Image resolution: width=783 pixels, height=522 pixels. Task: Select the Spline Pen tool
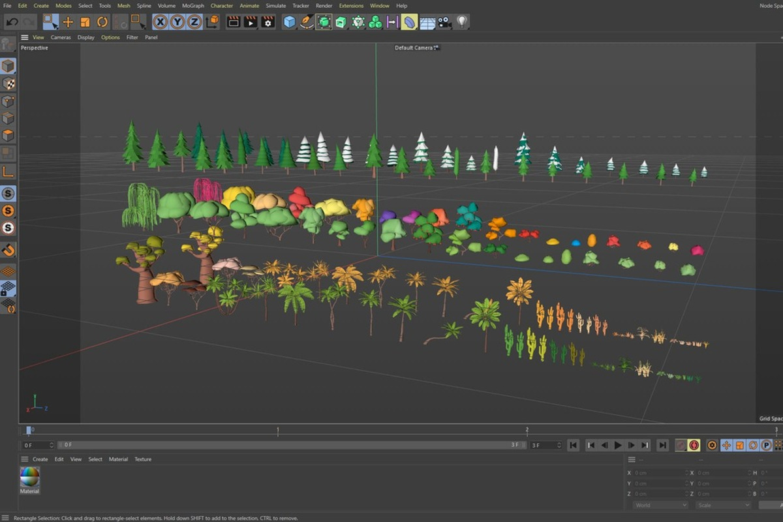tap(307, 22)
